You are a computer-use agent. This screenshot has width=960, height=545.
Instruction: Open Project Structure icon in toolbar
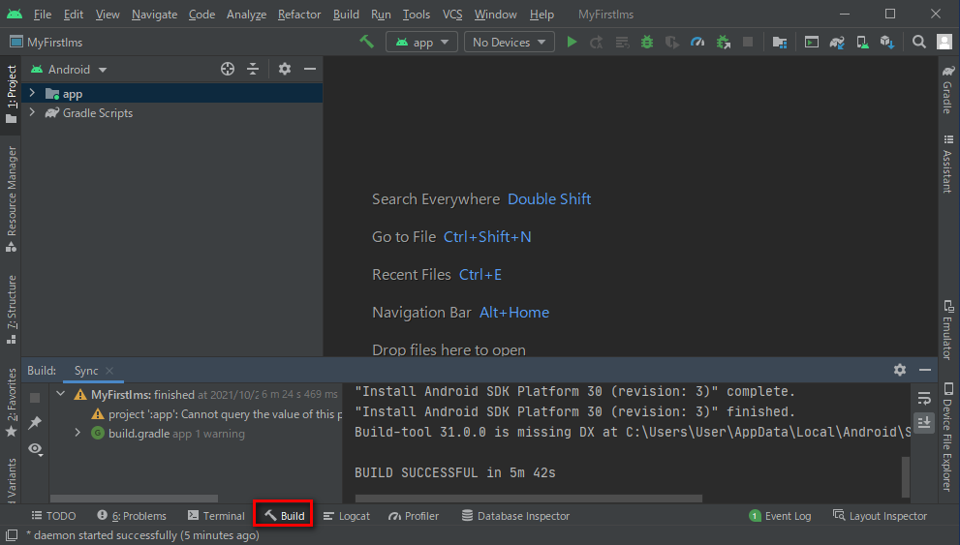tap(780, 42)
